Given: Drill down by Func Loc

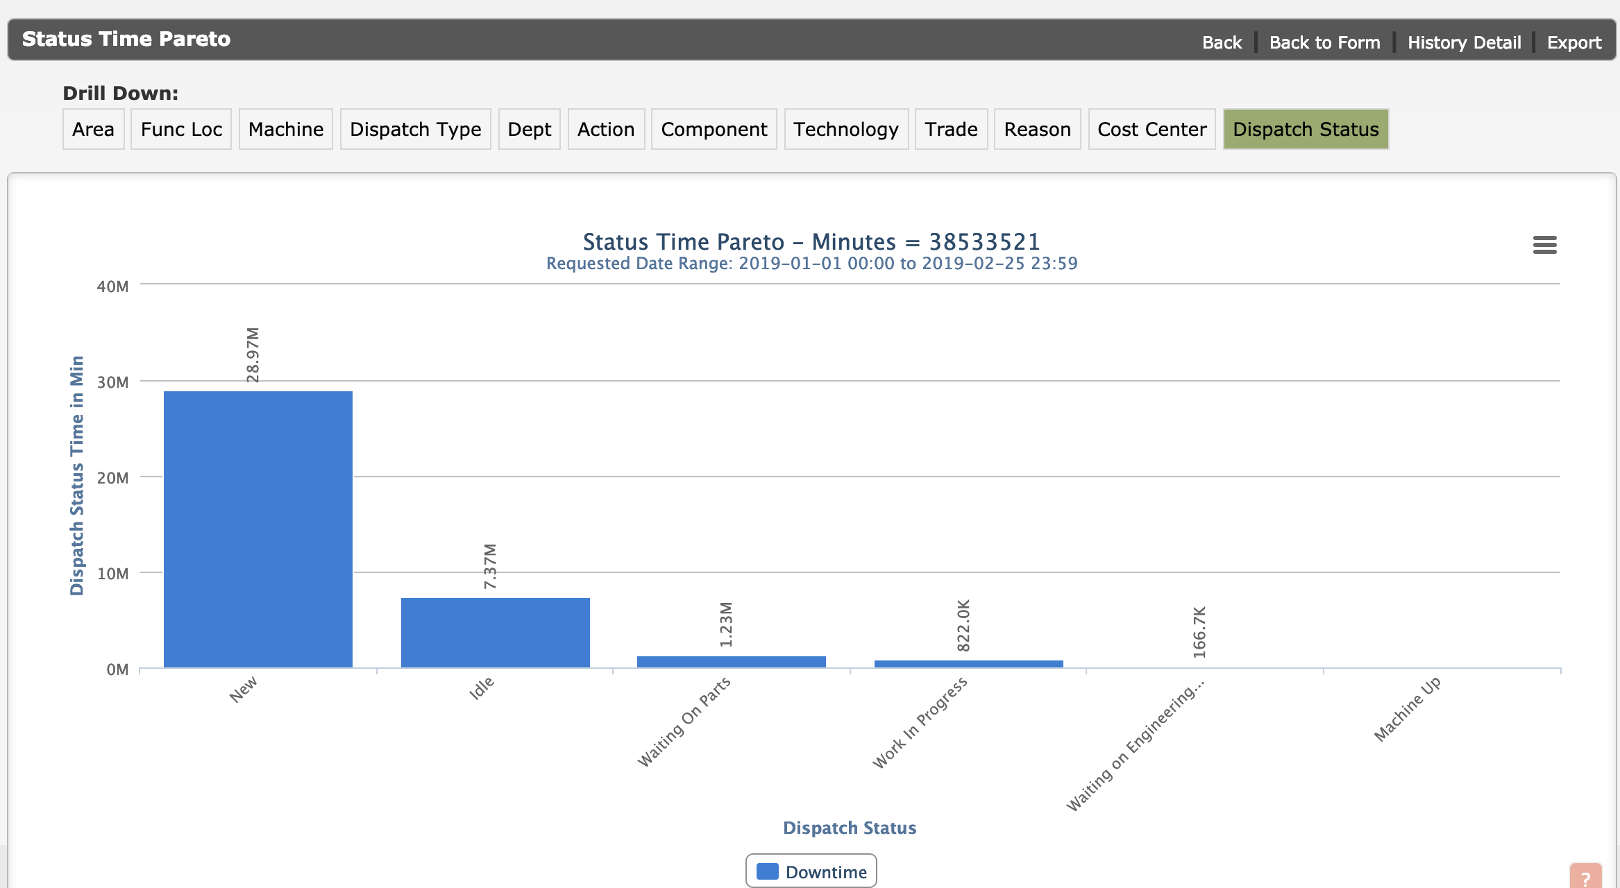Looking at the screenshot, I should coord(181,129).
